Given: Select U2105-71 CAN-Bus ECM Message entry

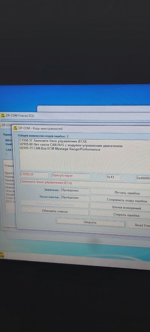Looking at the screenshot, I should pos(60,149).
